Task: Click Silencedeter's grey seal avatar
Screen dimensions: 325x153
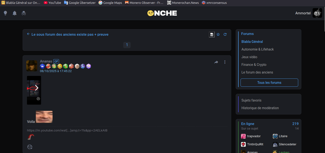Action: click(x=275, y=144)
